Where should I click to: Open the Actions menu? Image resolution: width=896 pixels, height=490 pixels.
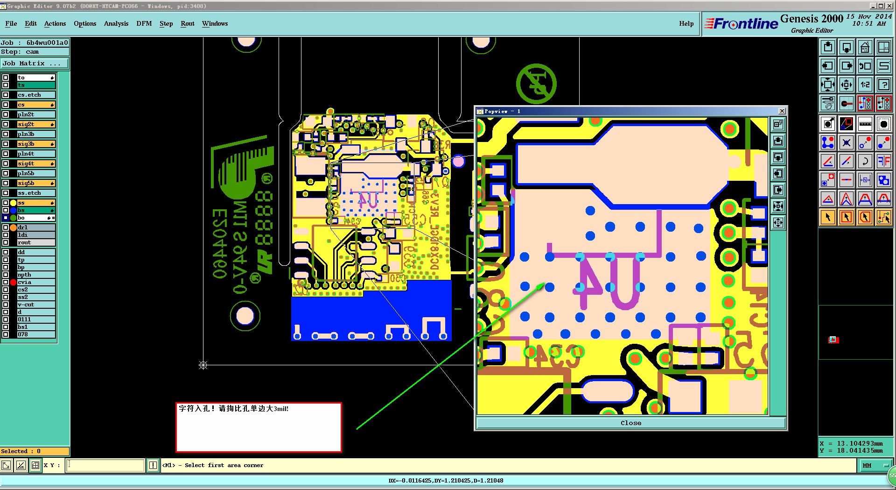55,23
